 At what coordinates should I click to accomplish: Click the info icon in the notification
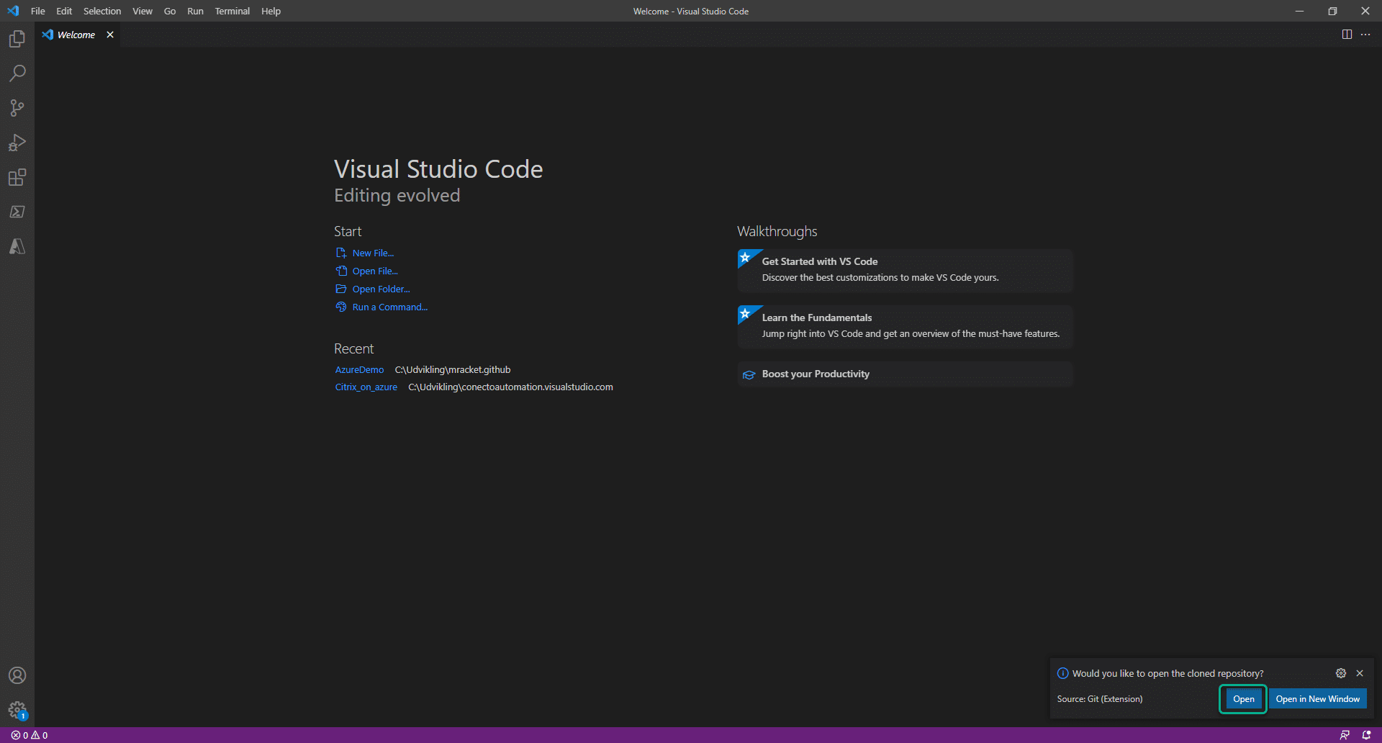[x=1062, y=673]
